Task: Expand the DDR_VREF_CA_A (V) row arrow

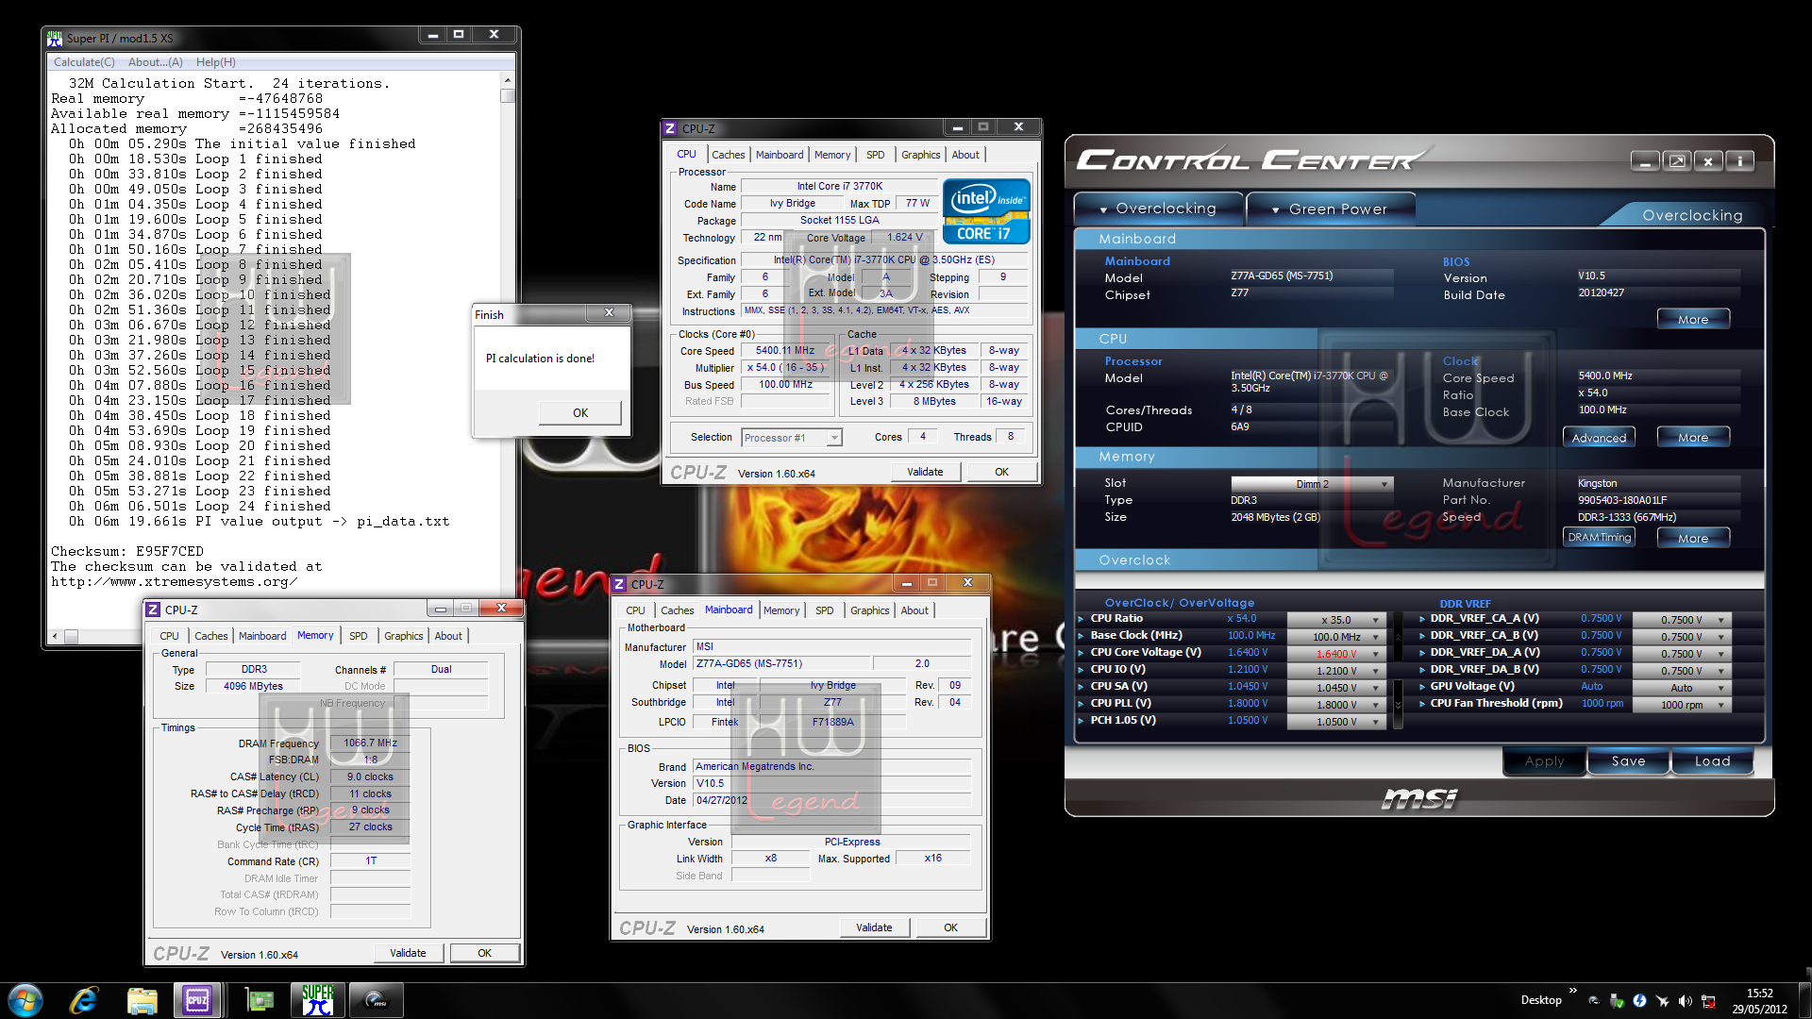Action: tap(1421, 619)
